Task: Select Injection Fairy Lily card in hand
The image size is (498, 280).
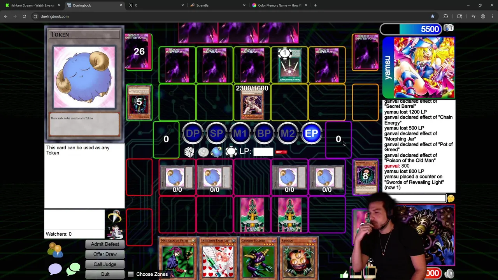Action: [218, 259]
